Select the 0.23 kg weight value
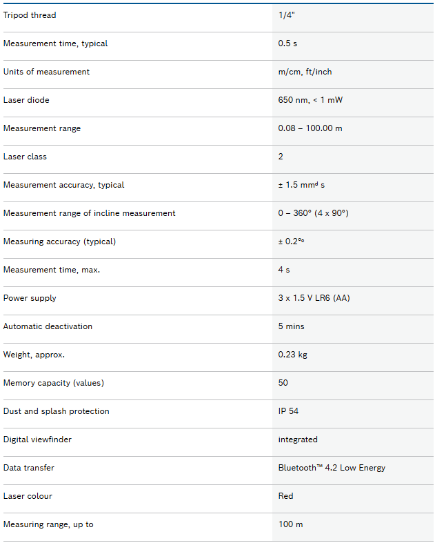 tap(292, 355)
